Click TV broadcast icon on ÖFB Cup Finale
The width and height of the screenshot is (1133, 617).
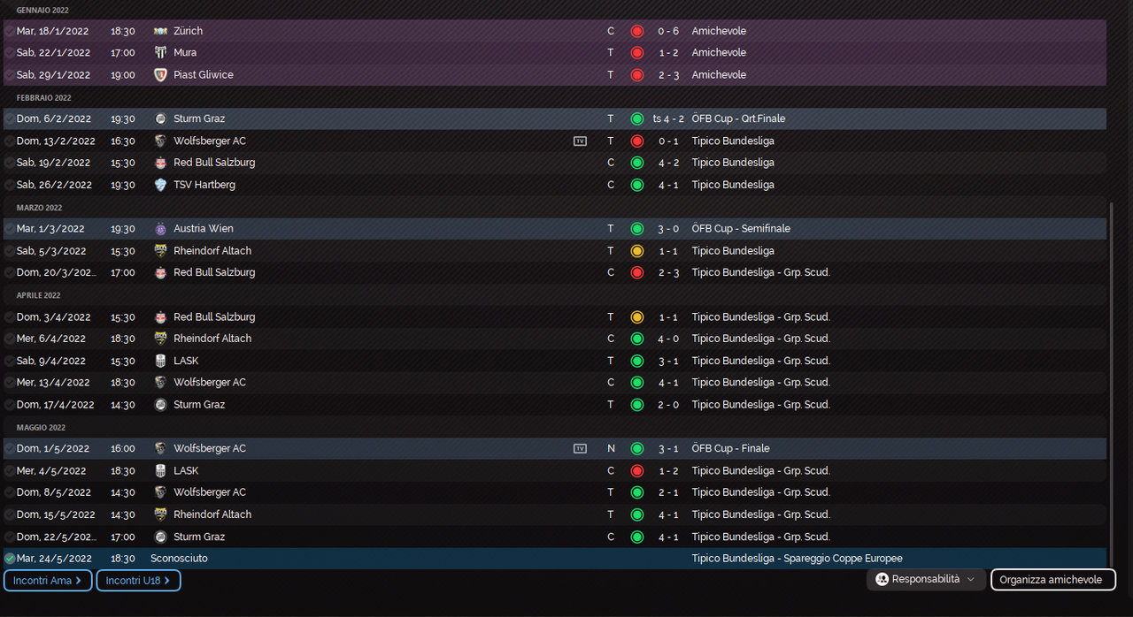(580, 448)
